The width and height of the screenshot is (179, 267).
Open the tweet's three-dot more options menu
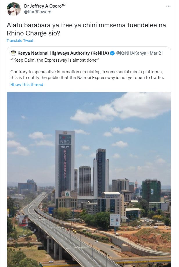[168, 6]
